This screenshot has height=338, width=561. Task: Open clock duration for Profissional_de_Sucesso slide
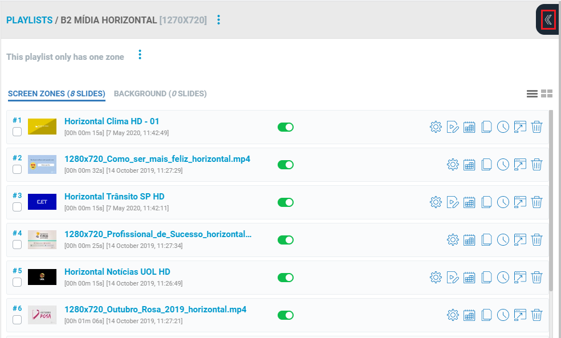(x=503, y=239)
